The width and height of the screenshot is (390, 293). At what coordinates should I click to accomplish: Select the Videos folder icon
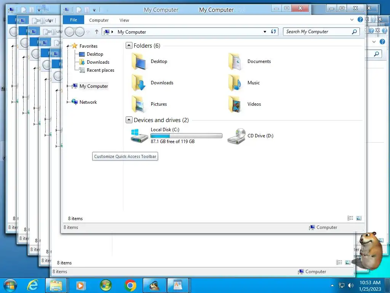click(x=235, y=104)
